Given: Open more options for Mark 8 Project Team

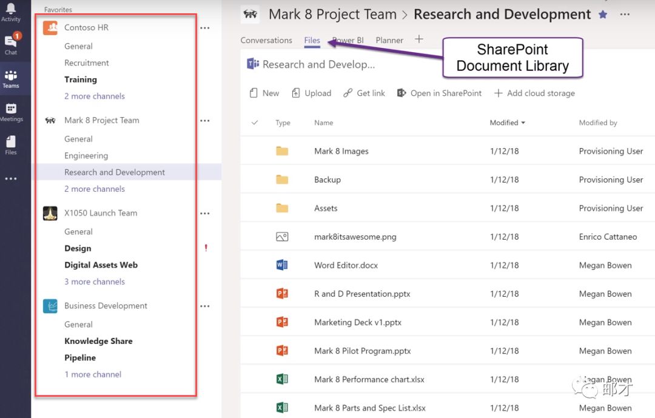Looking at the screenshot, I should [x=205, y=121].
